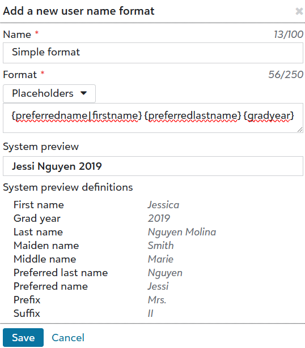Open the Placeholders dropdown

[49, 93]
